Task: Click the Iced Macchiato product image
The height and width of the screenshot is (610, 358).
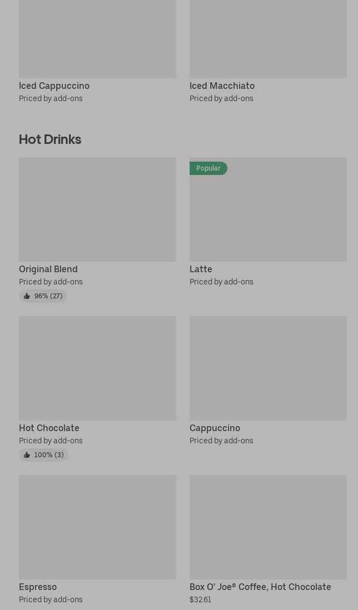Action: click(x=268, y=39)
